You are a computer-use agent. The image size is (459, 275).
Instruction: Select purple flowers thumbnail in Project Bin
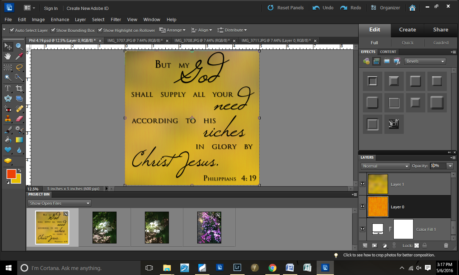(x=209, y=227)
